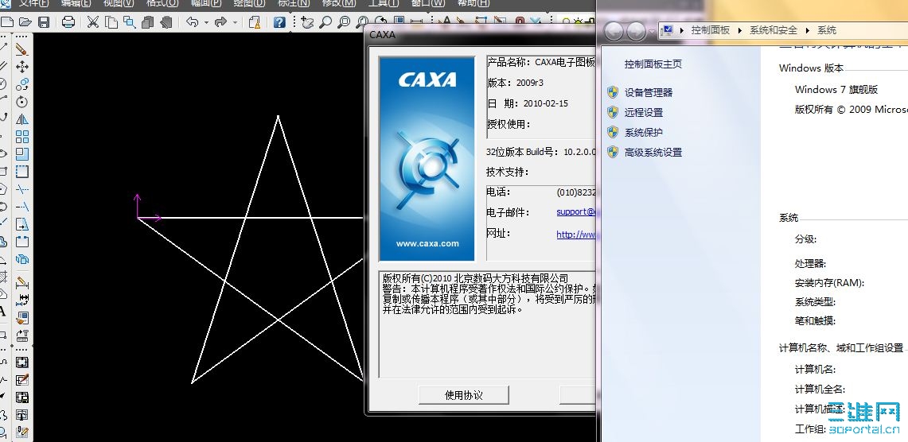
Task: Go back in Control Panel window
Action: (614, 31)
